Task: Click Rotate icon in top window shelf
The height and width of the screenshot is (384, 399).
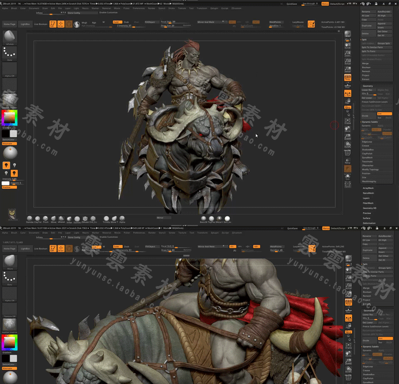Action: (x=347, y=145)
